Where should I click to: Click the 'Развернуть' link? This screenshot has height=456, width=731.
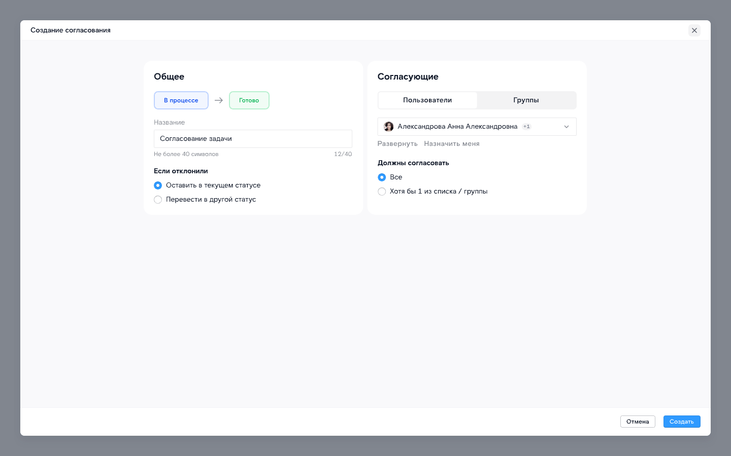coord(397,144)
